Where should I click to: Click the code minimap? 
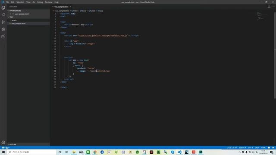pos(262,16)
